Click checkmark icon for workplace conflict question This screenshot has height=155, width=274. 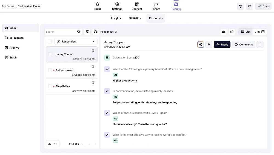[x=107, y=135]
